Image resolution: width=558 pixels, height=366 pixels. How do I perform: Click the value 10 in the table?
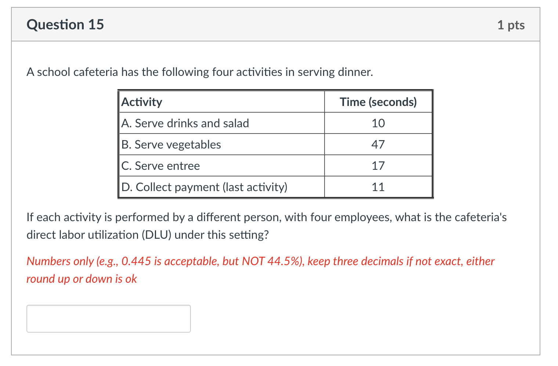coord(378,123)
